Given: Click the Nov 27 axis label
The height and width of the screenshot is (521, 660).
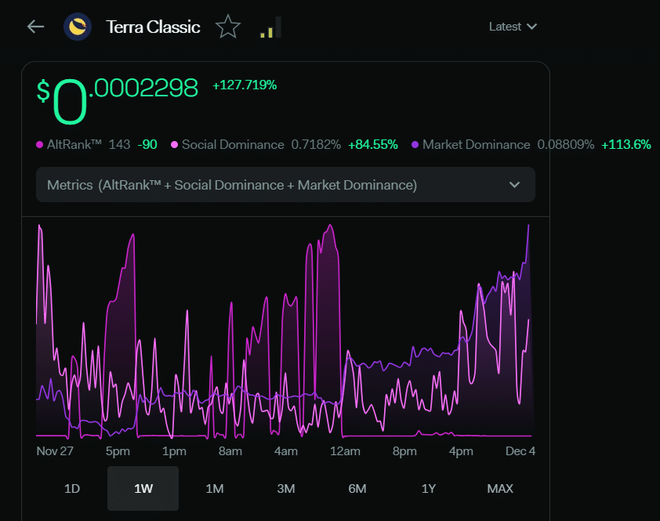Looking at the screenshot, I should coord(55,451).
